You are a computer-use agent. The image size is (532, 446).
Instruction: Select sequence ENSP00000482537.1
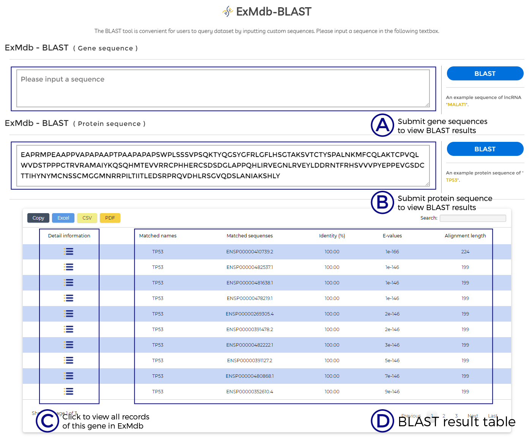250,267
